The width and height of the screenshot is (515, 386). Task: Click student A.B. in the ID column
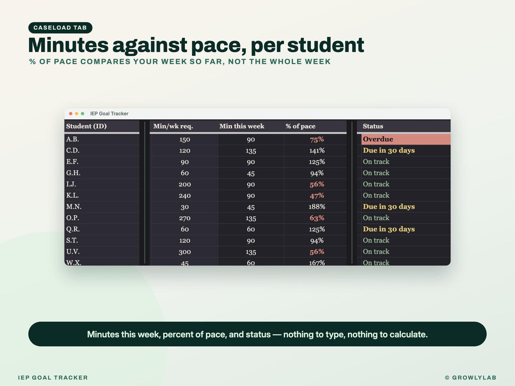[102, 139]
